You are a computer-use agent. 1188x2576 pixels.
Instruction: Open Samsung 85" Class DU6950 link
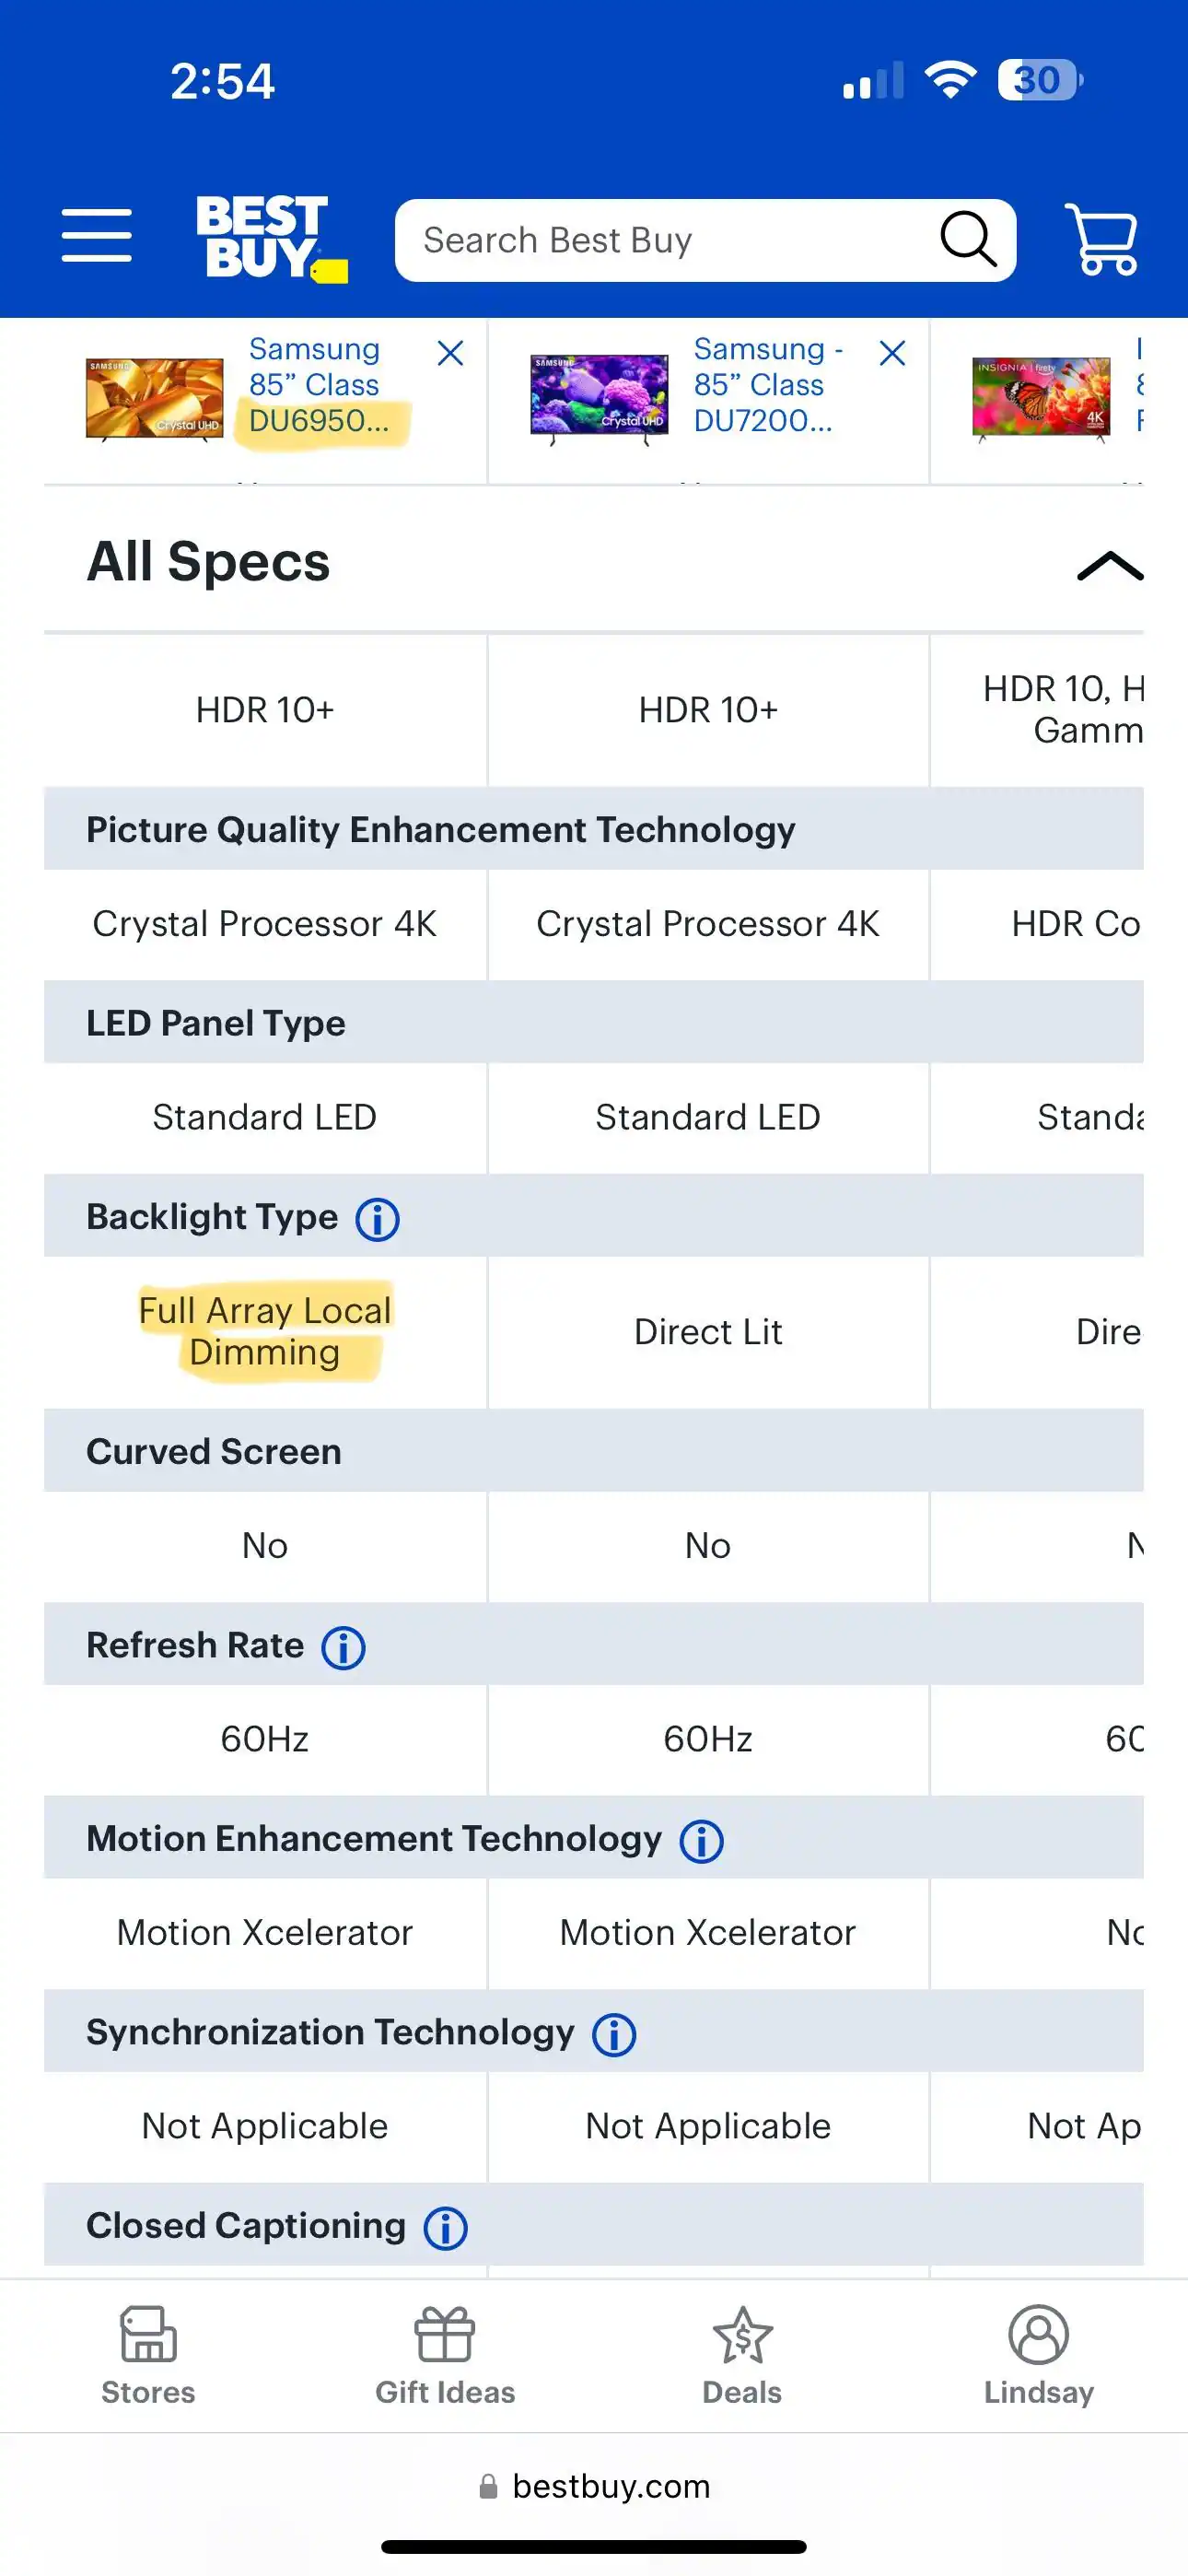coord(315,385)
